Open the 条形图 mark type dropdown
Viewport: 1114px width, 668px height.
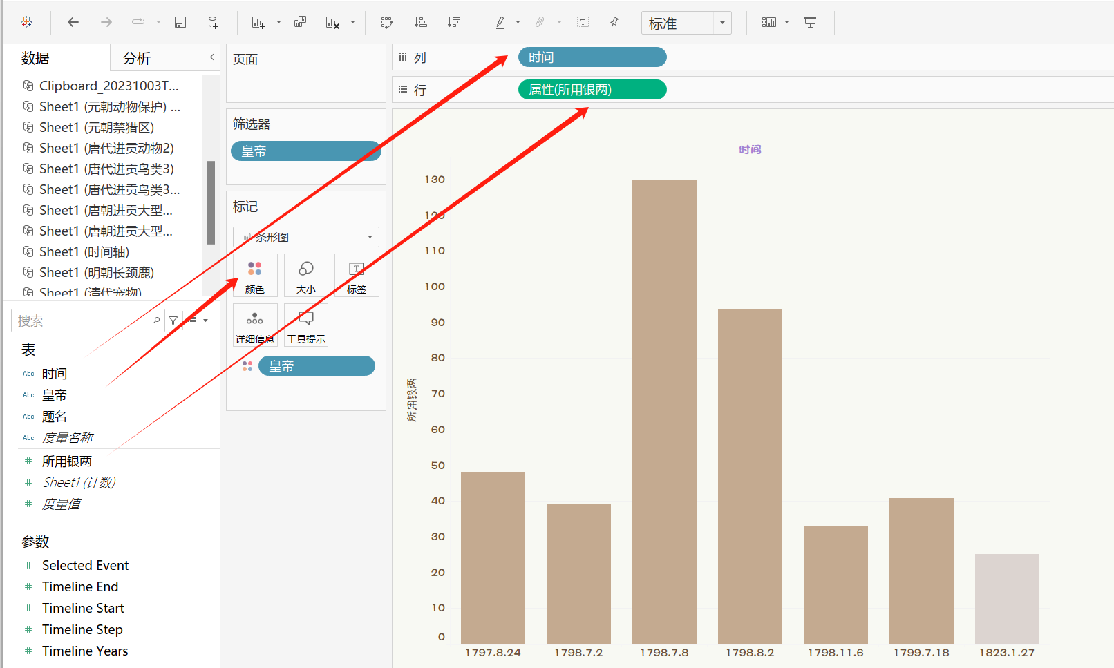click(x=370, y=237)
